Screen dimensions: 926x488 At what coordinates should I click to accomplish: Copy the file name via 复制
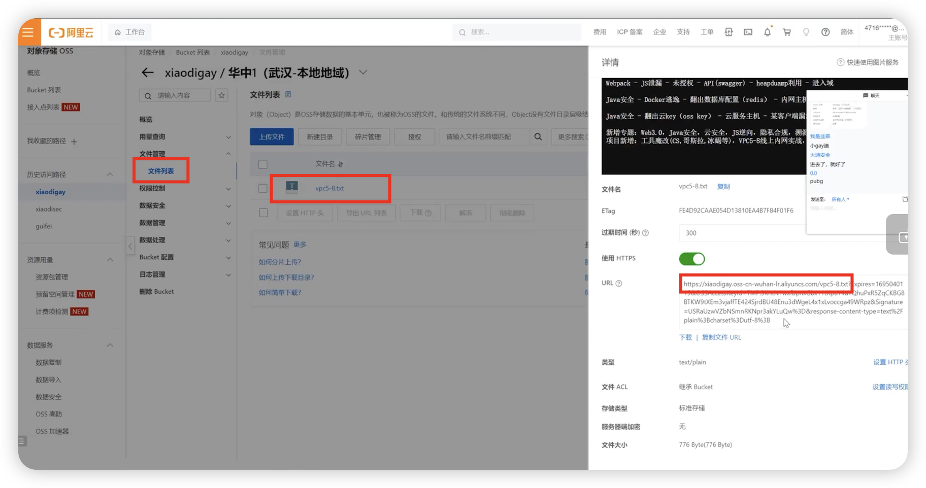pos(723,187)
